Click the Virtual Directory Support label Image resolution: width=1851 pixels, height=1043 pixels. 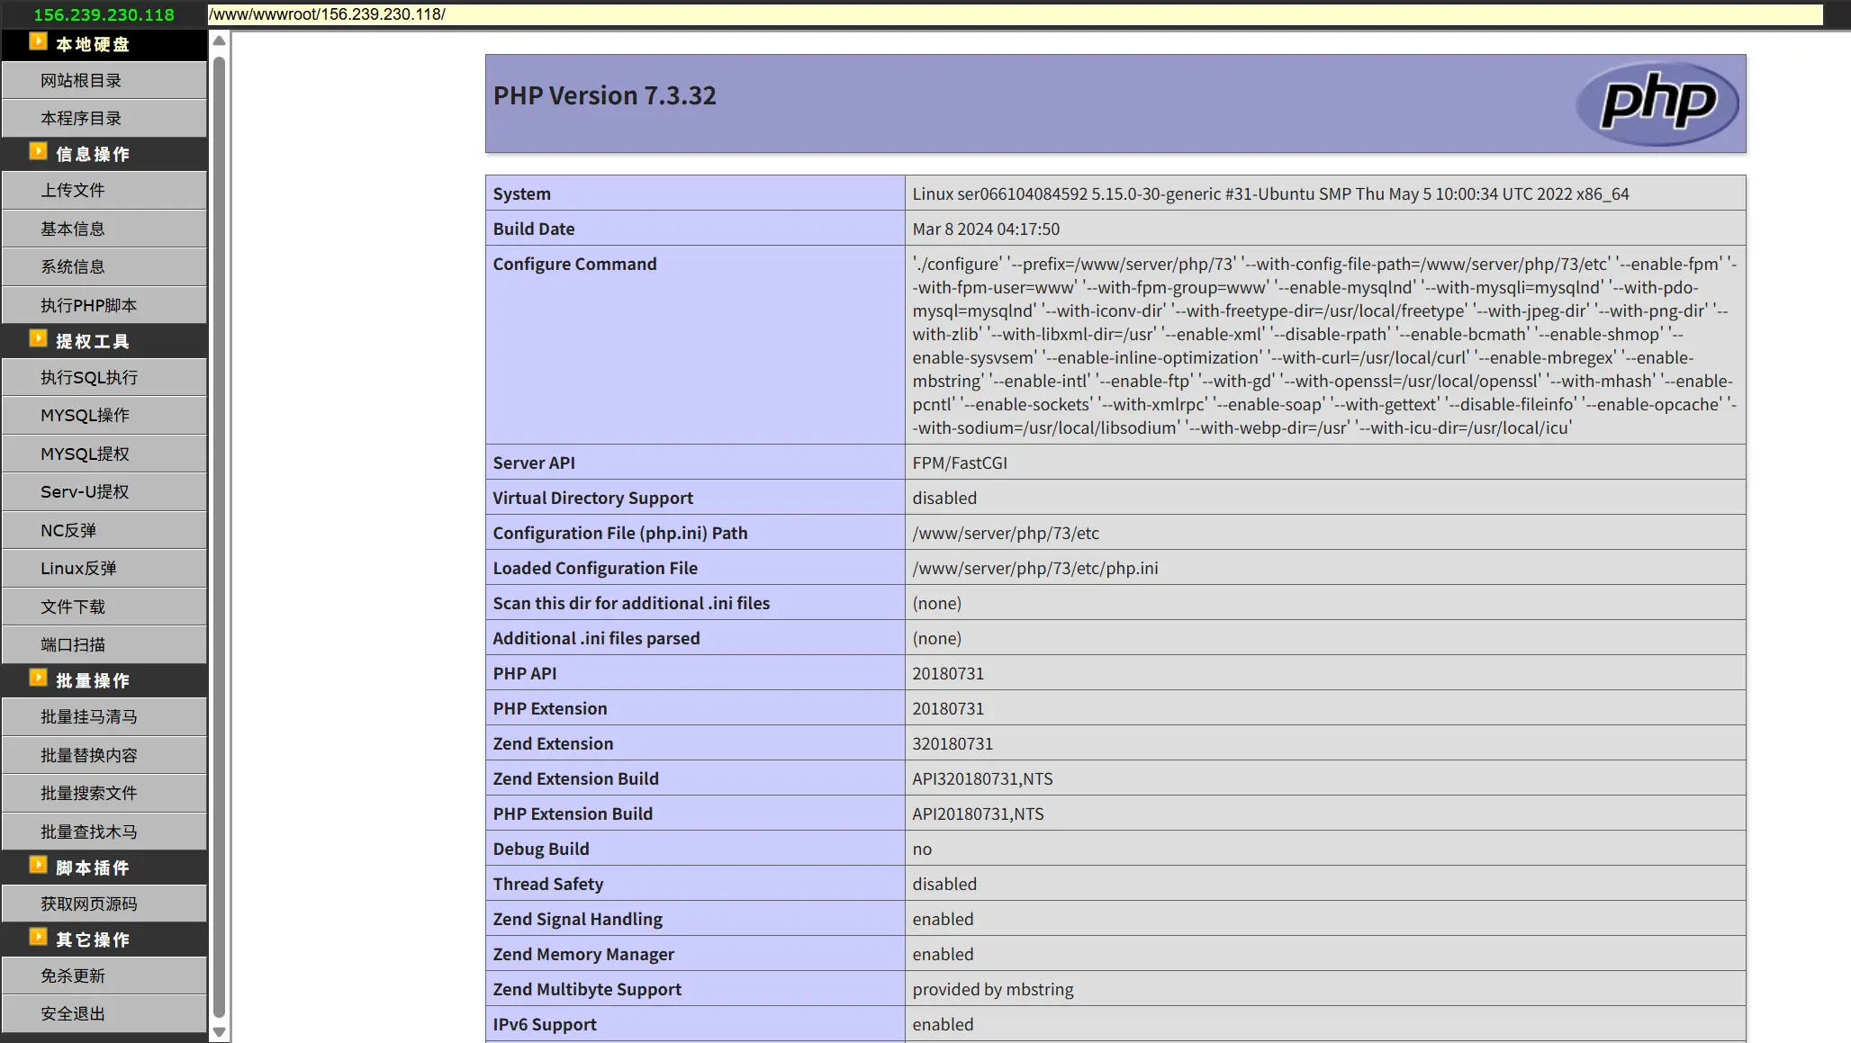[593, 498]
